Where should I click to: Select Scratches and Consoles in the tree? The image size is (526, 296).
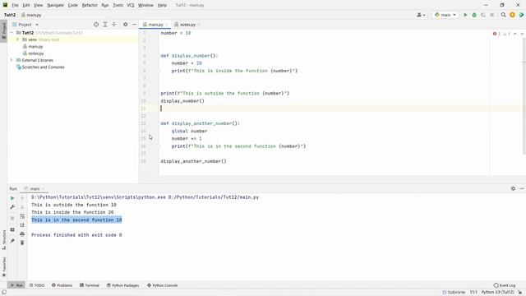click(43, 67)
